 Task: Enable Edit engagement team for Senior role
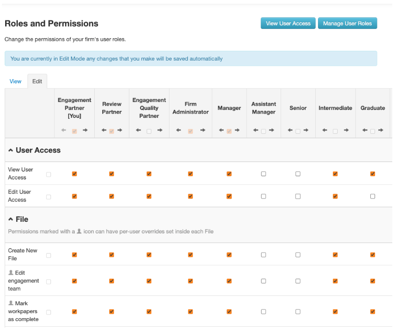(298, 281)
